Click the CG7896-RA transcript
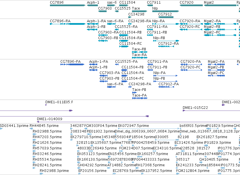Image resolution: width=240 pixels, height=175 pixels. point(68,24)
